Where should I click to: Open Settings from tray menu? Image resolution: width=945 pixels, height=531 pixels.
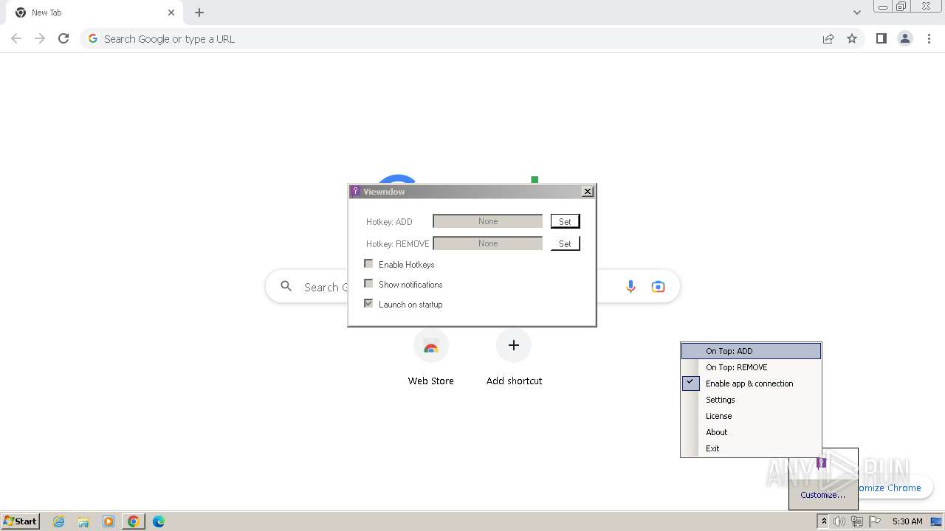coord(751,400)
